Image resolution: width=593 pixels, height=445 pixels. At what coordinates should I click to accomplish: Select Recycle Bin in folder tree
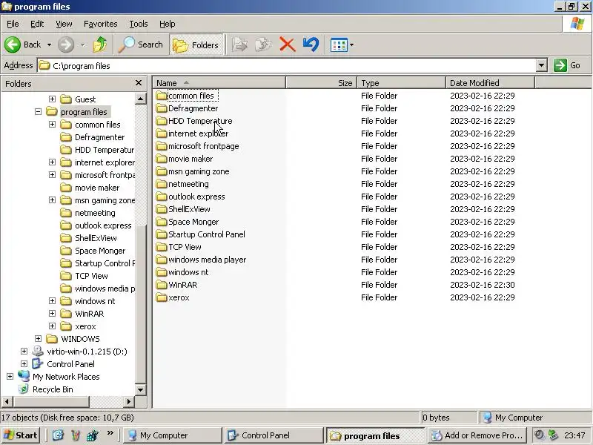[x=53, y=389]
